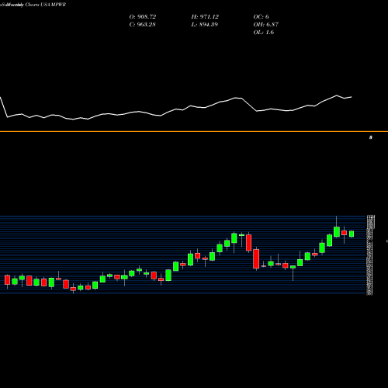
Task: Select the high price text H: 971.12
Action: point(205,17)
